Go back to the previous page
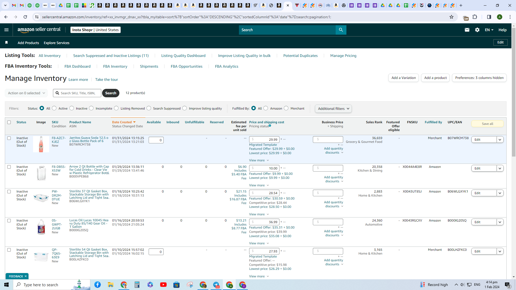The width and height of the screenshot is (516, 290). pos(6,17)
